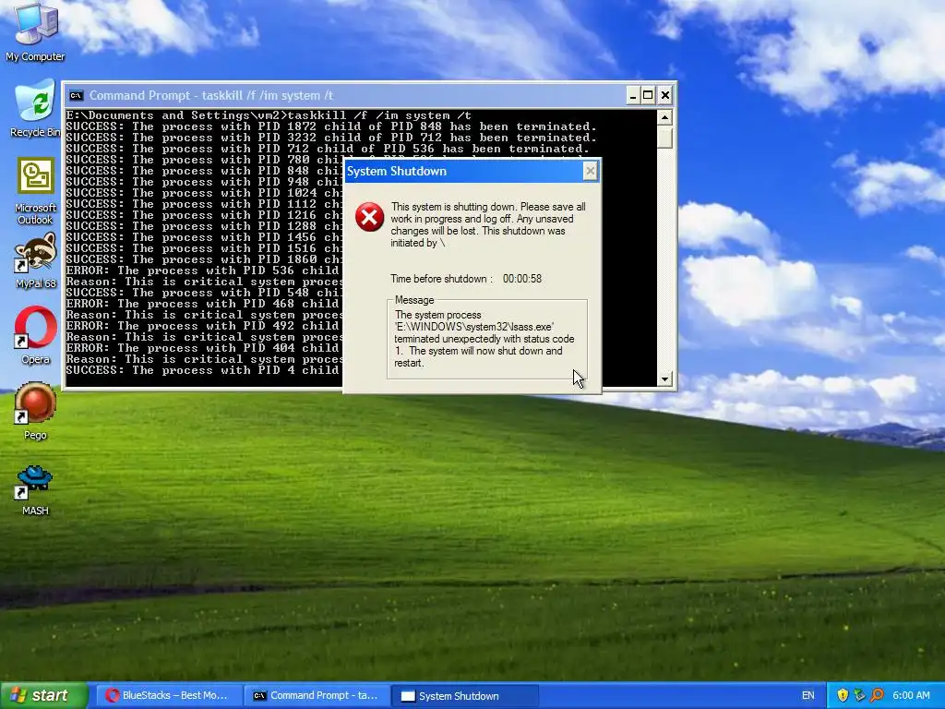
Task: Open the Start menu
Action: (43, 695)
